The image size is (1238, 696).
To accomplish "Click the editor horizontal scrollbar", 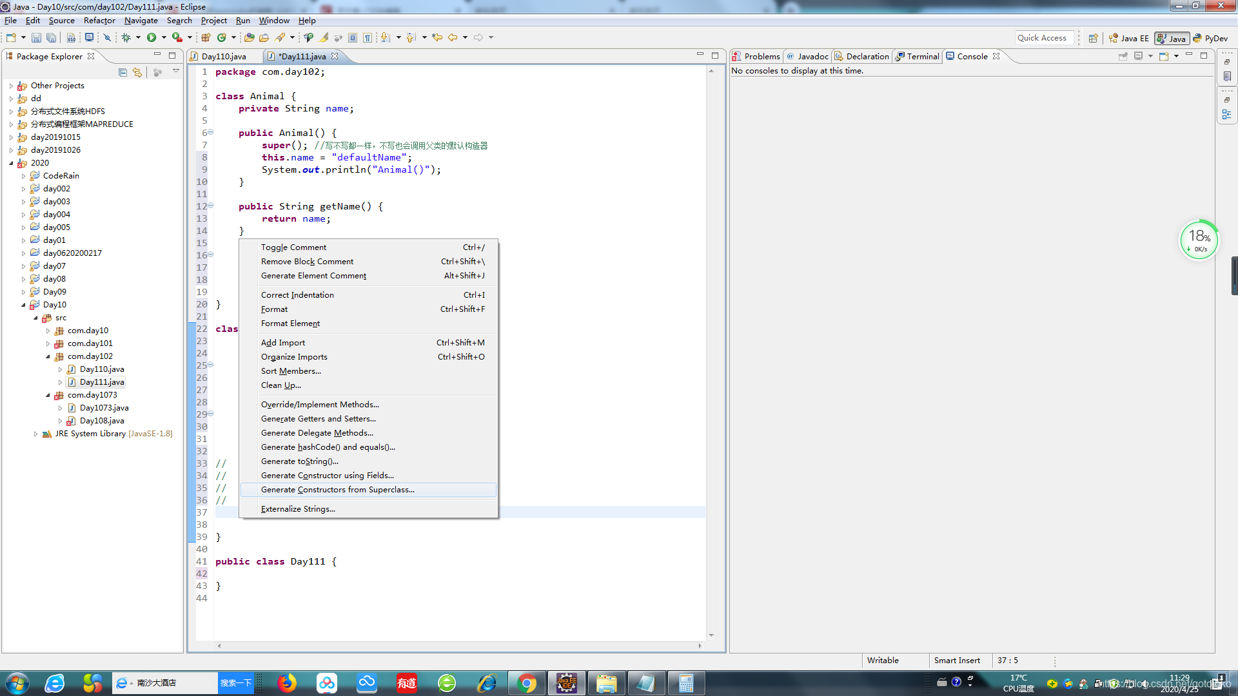I will [459, 645].
